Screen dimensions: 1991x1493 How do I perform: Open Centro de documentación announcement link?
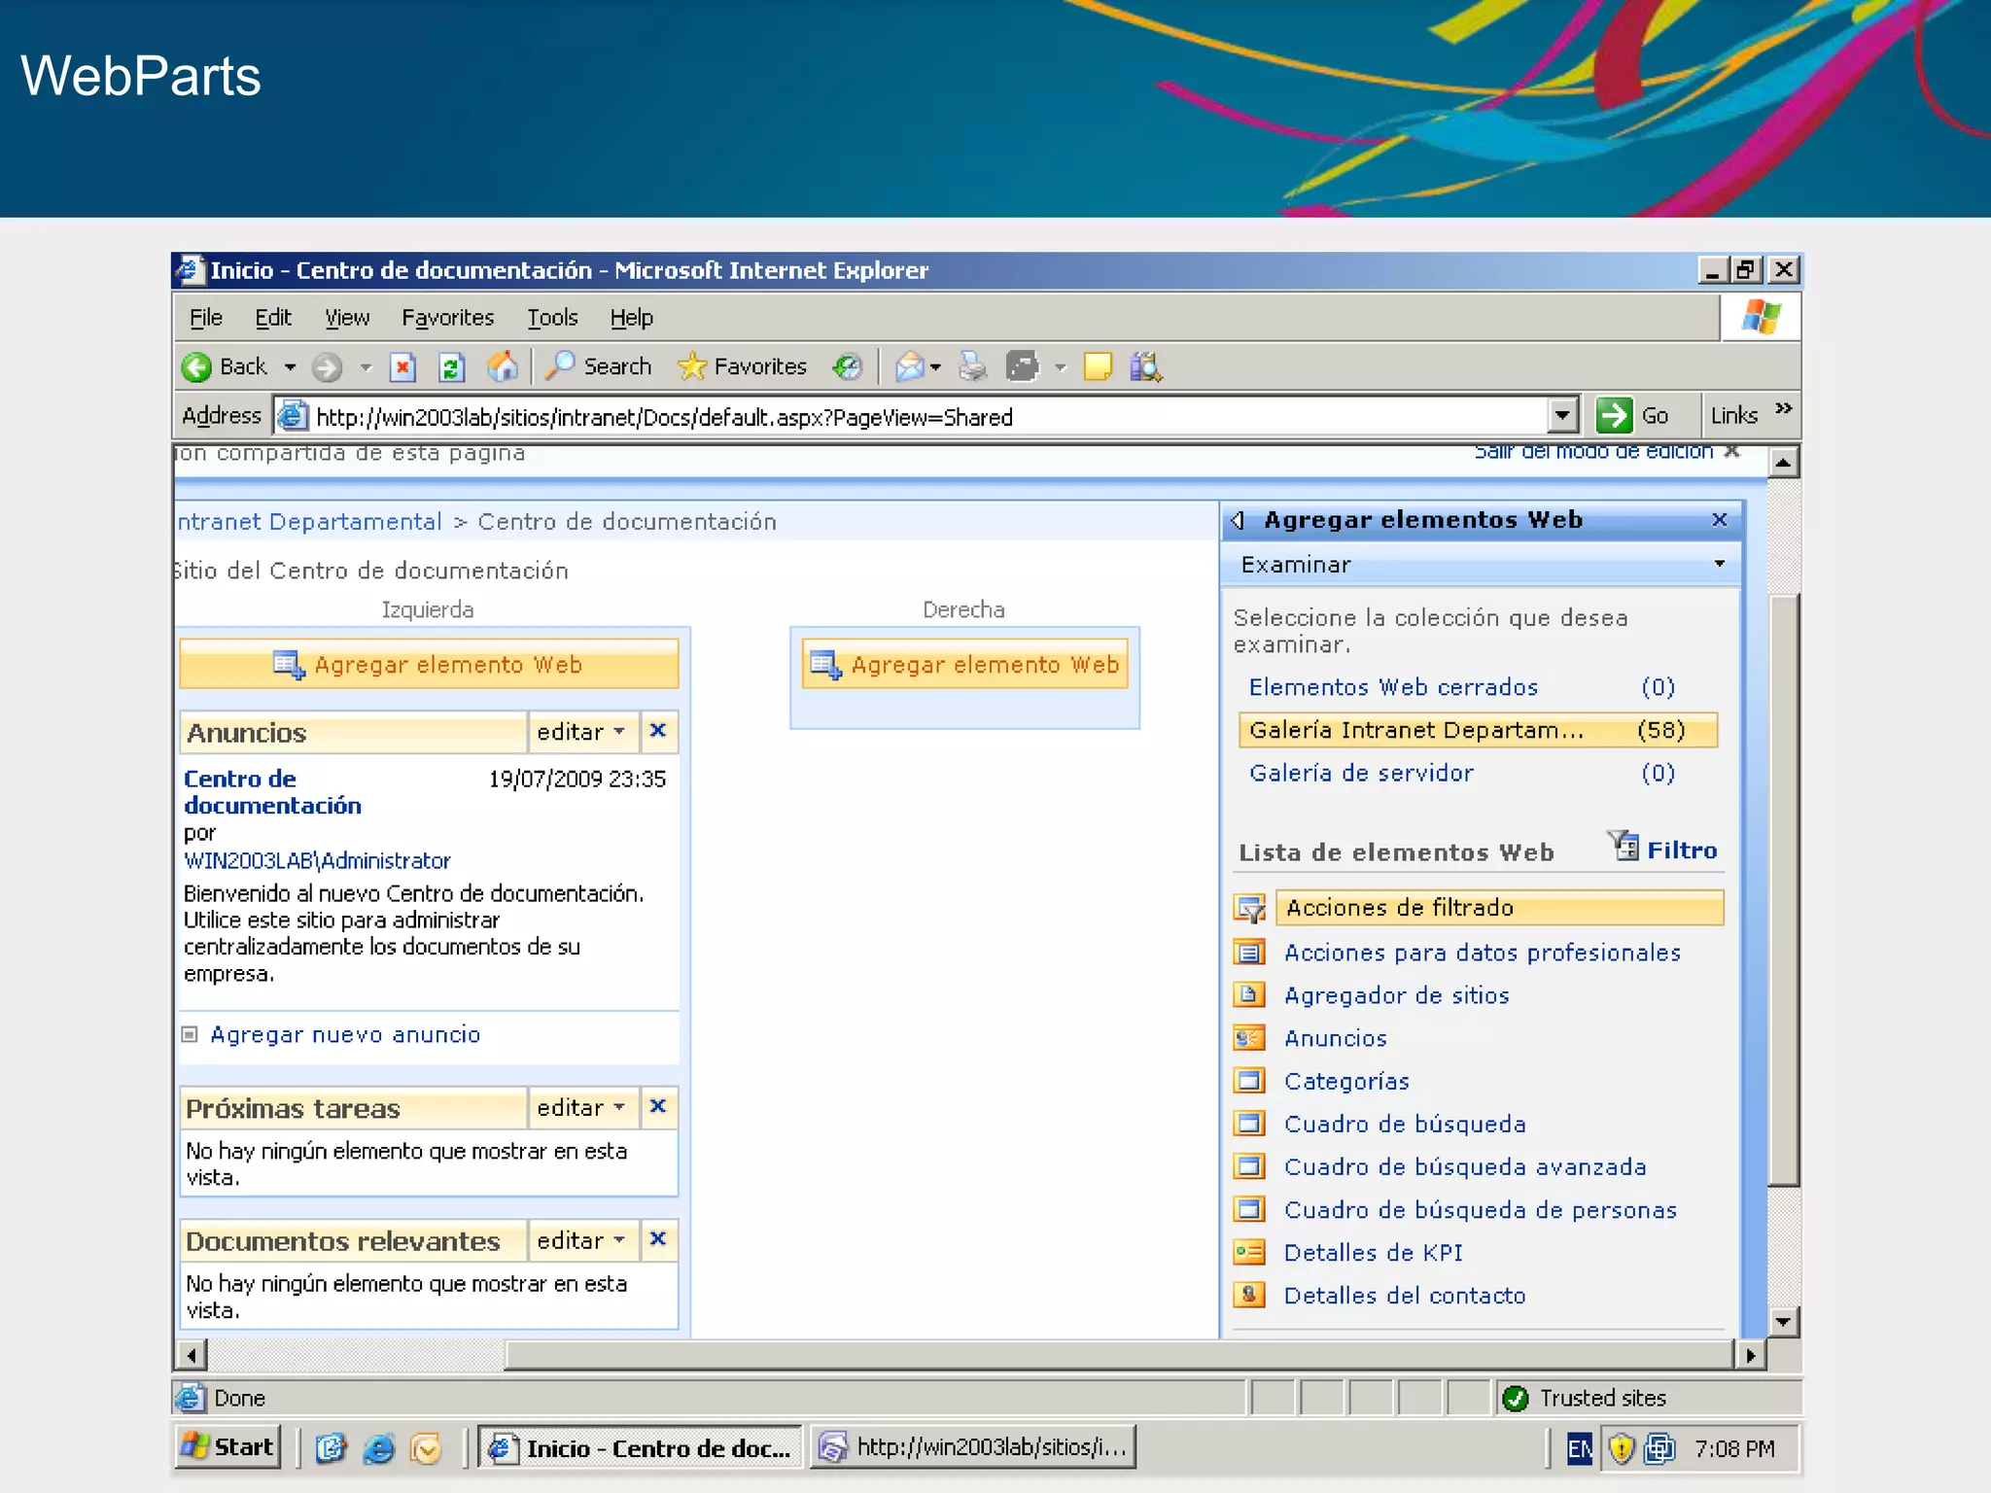tap(272, 792)
